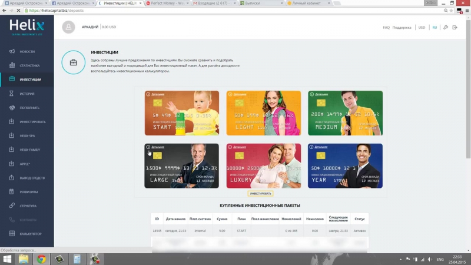Open Новости menu item in sidebar
The image size is (471, 265).
27,51
